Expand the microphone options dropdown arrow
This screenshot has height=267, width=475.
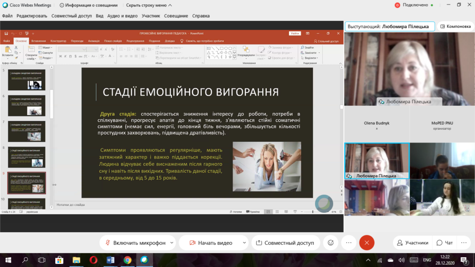coord(172,243)
